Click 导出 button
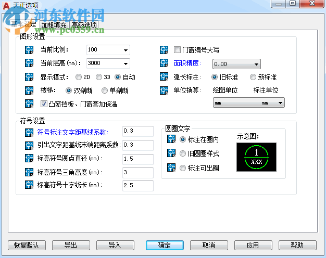This screenshot has width=326, height=258. point(71,245)
